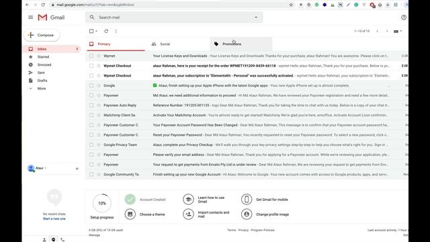This screenshot has width=430, height=242.
Task: Open the Sent folder
Action: (x=41, y=73)
